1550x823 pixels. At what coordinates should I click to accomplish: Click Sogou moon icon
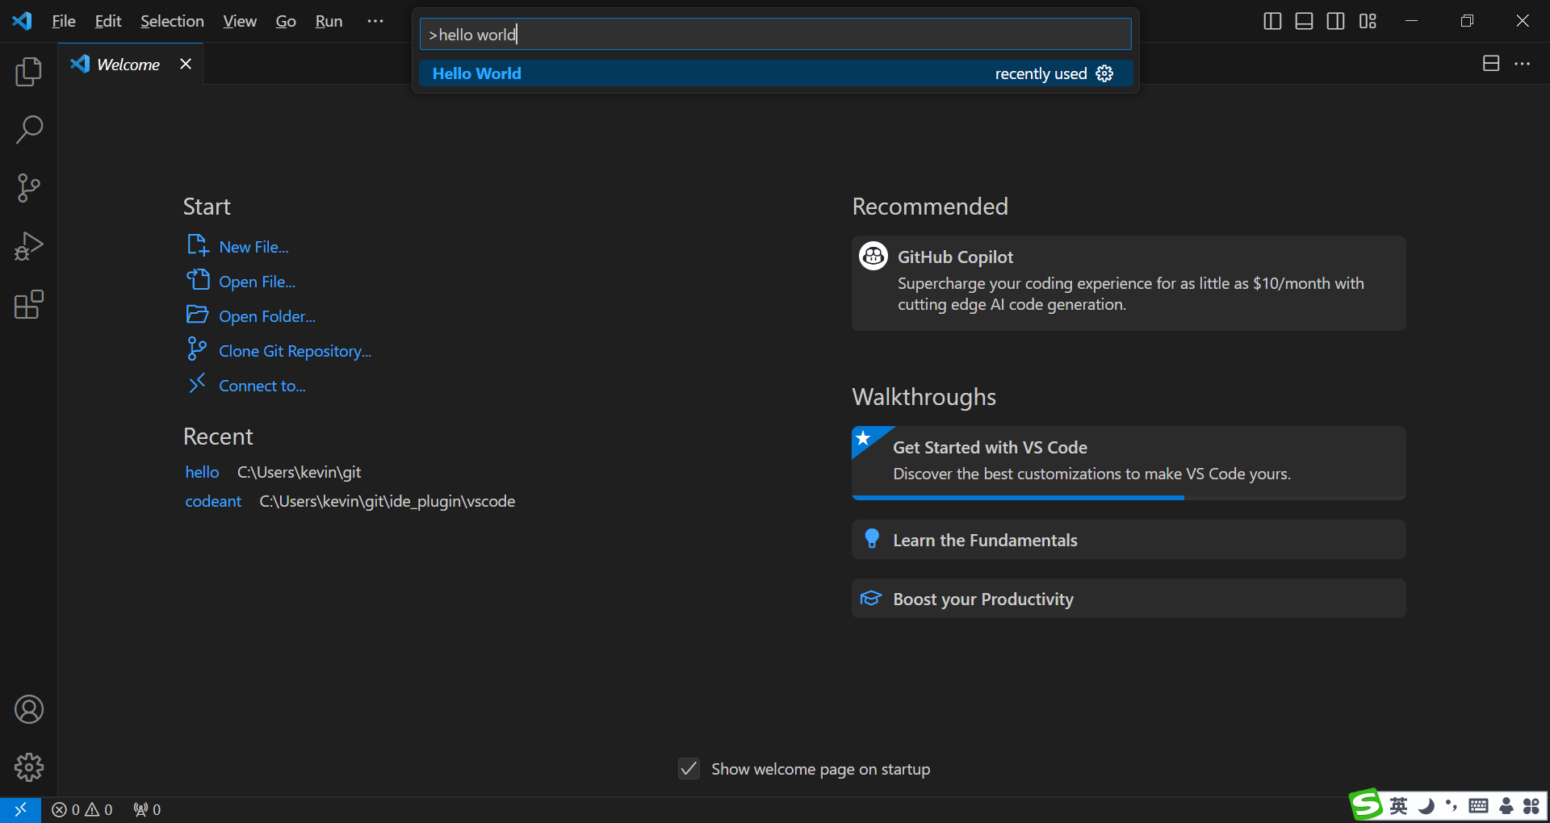[x=1426, y=806]
